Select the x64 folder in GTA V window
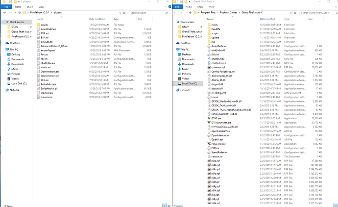 pyautogui.click(x=213, y=42)
